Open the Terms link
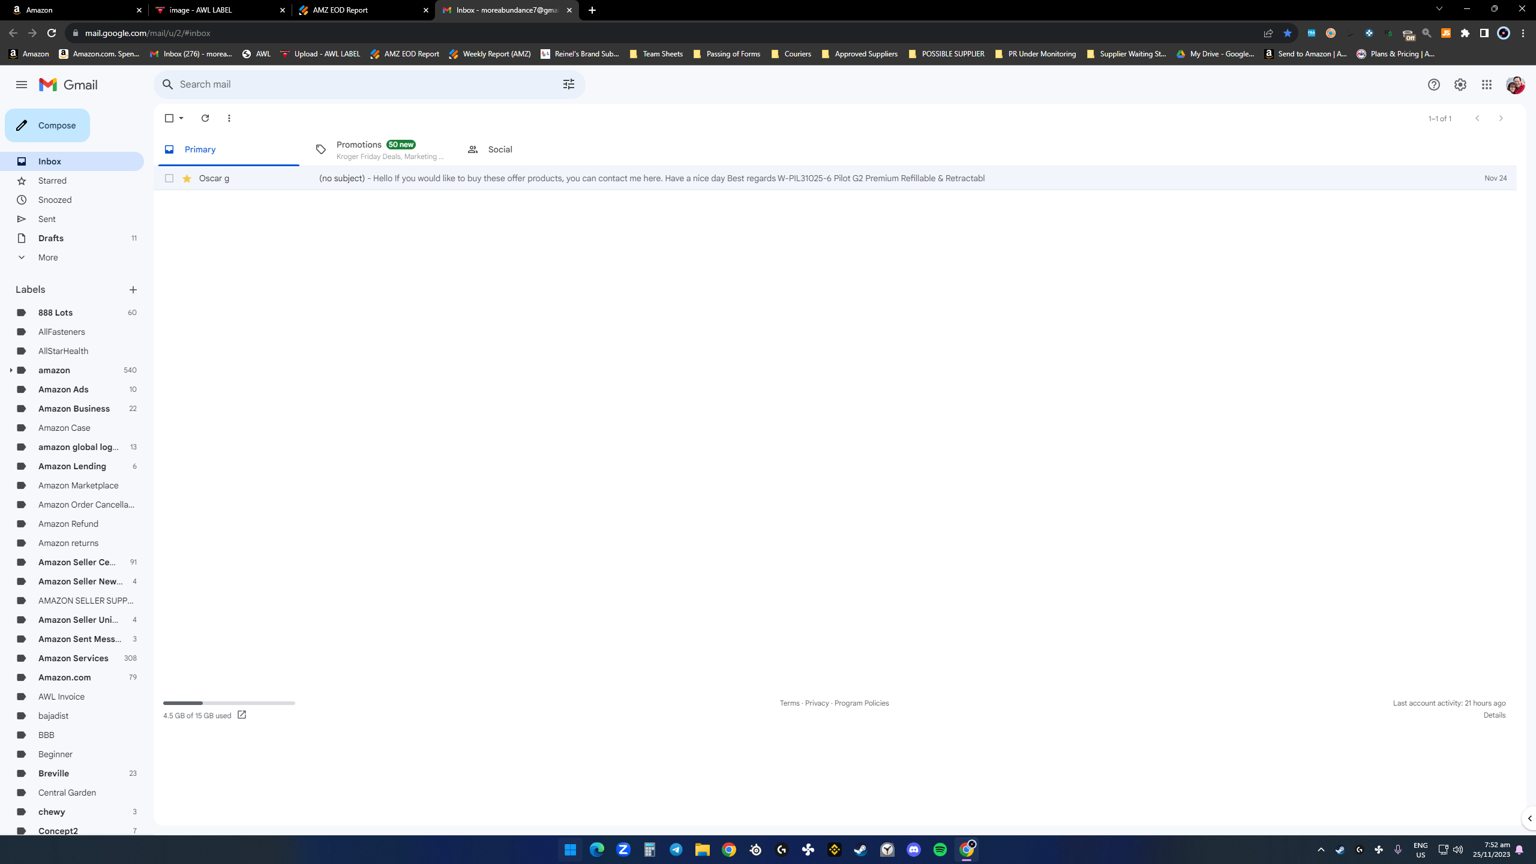The image size is (1536, 864). click(790, 703)
